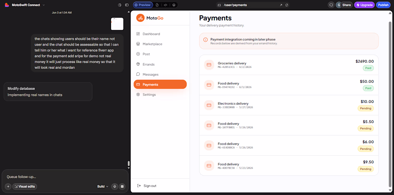
Task: Open Marketplace in the sidebar
Action: click(160, 44)
